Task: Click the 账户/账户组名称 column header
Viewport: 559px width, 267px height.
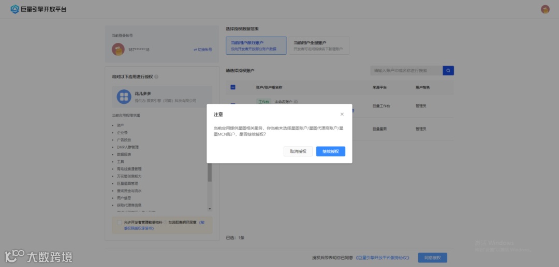Action: pos(269,87)
